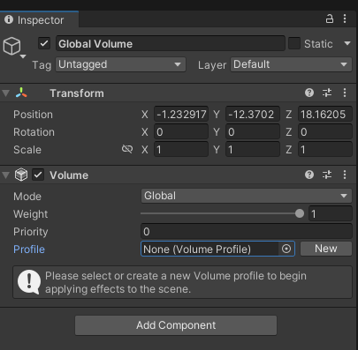The width and height of the screenshot is (358, 350).
Task: Click the Inspector info icon
Action: coord(9,19)
